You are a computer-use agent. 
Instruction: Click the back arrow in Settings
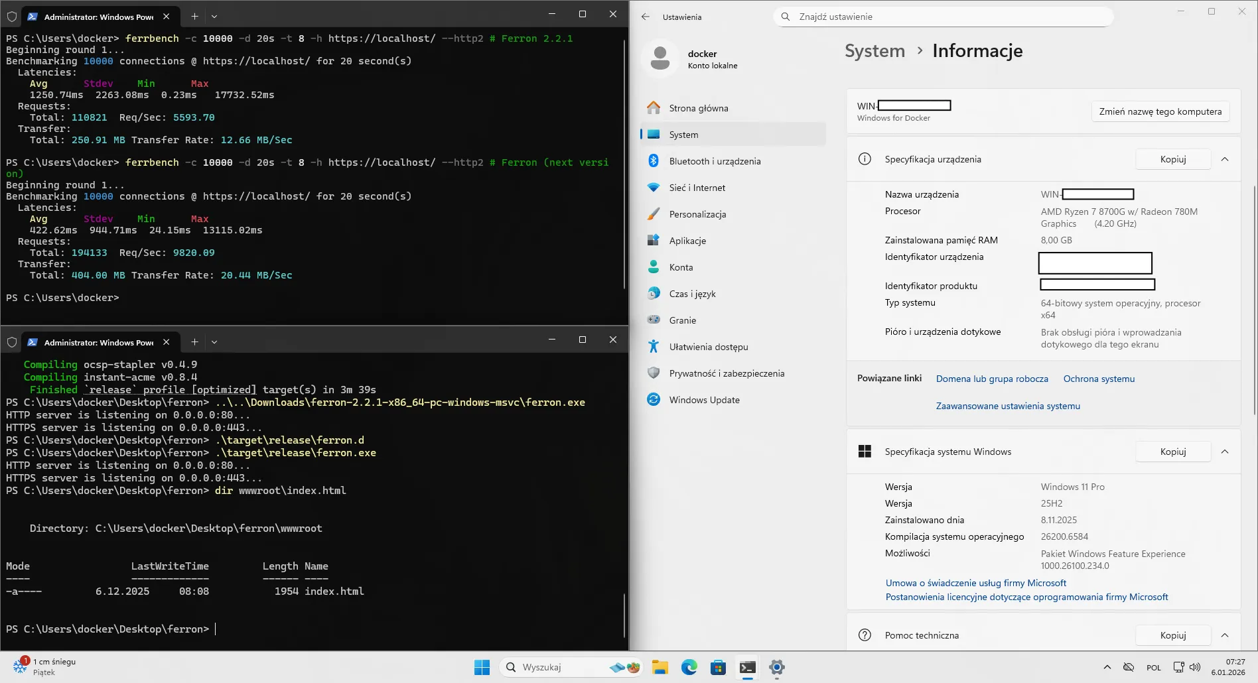tap(645, 17)
